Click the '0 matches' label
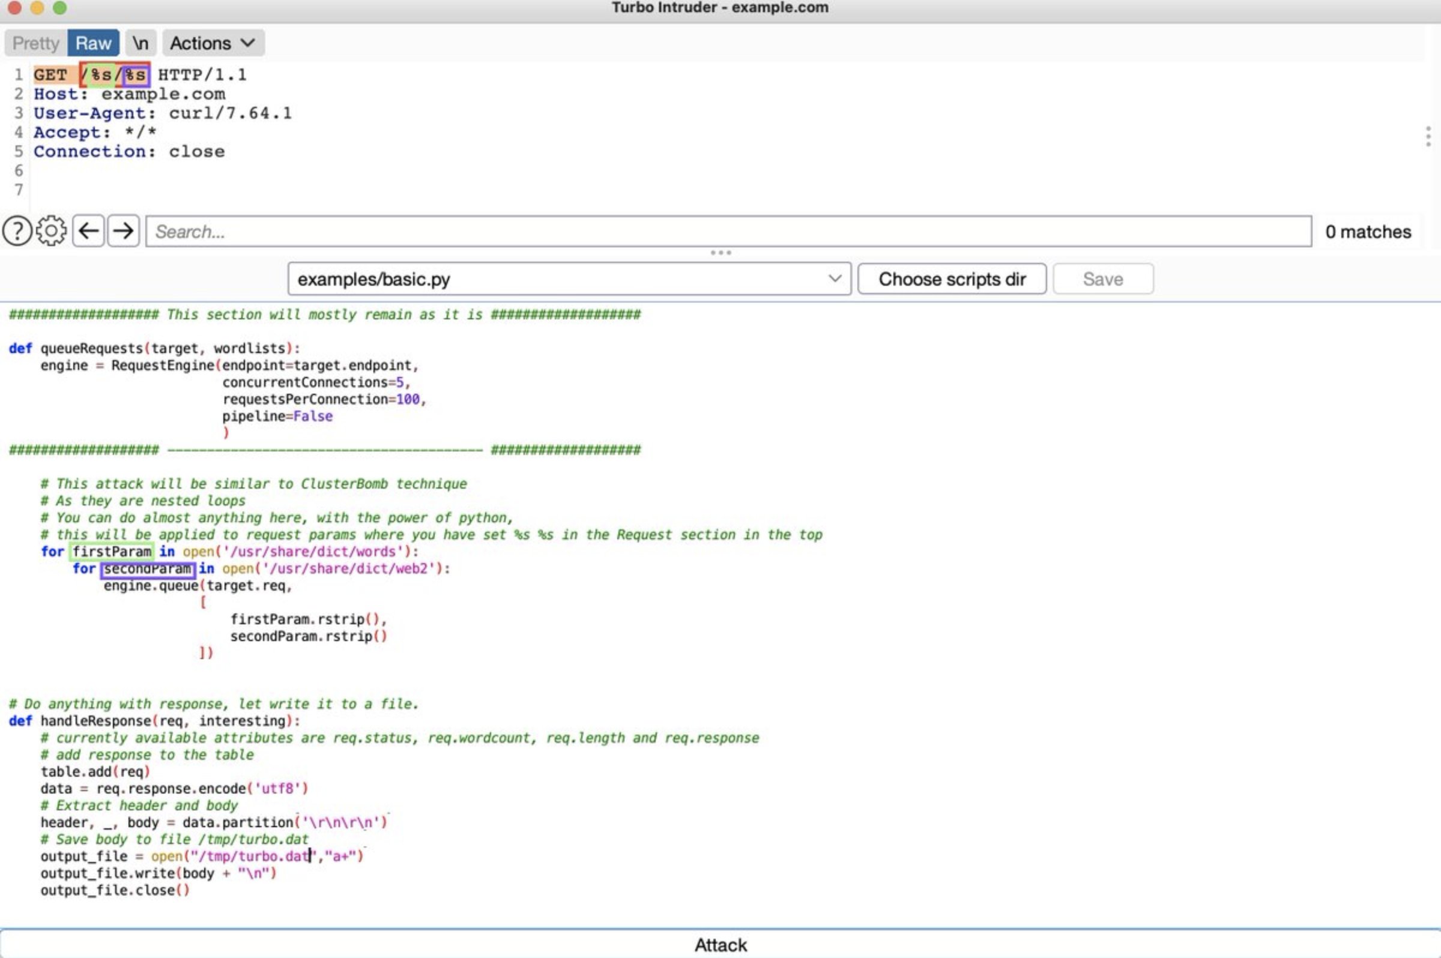 [x=1368, y=232]
